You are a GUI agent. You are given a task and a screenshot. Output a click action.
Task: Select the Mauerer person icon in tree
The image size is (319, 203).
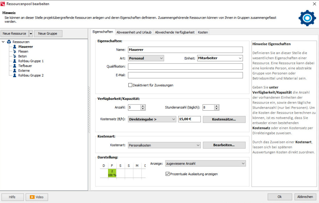click(x=15, y=47)
